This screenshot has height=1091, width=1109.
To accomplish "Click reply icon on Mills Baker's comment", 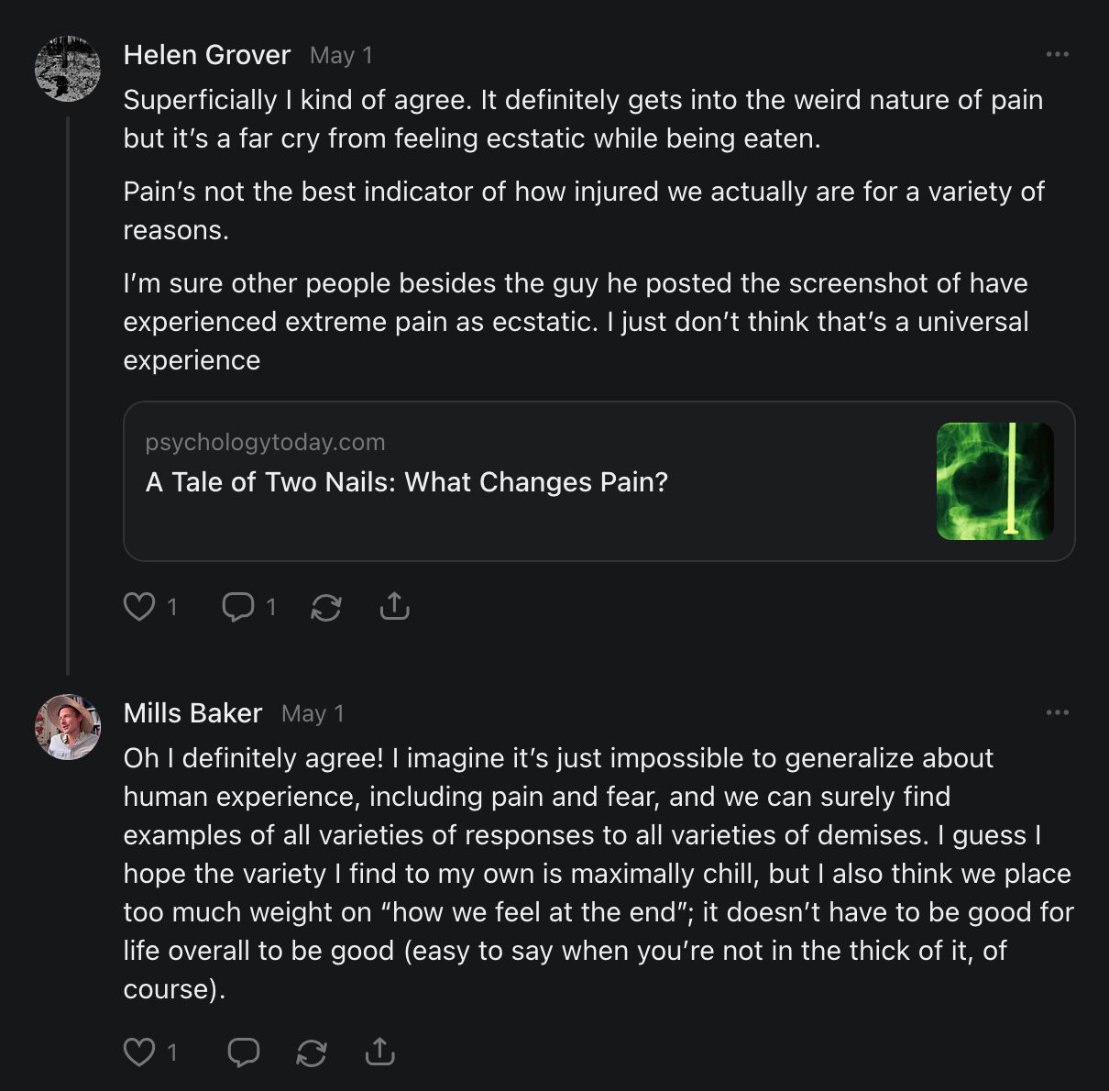I will [243, 1052].
